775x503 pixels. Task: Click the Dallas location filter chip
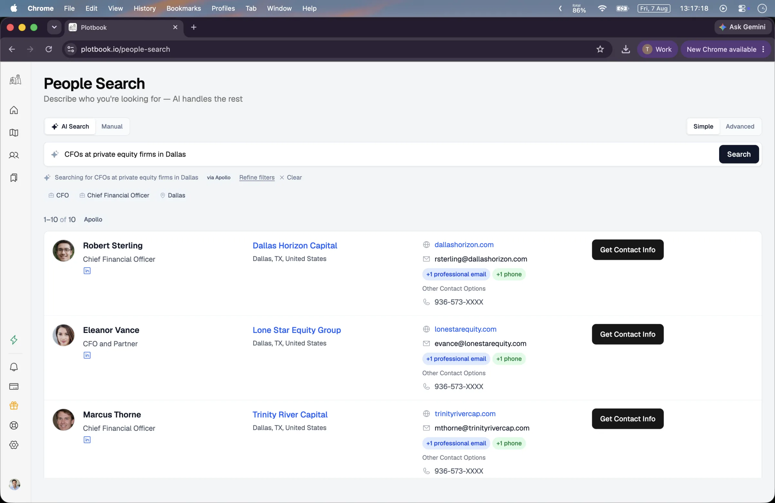point(172,195)
